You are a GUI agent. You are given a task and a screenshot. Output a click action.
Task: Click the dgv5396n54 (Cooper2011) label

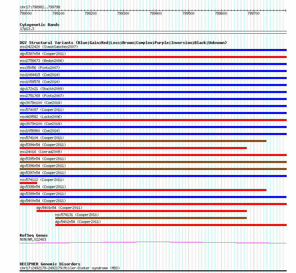tap(43, 166)
